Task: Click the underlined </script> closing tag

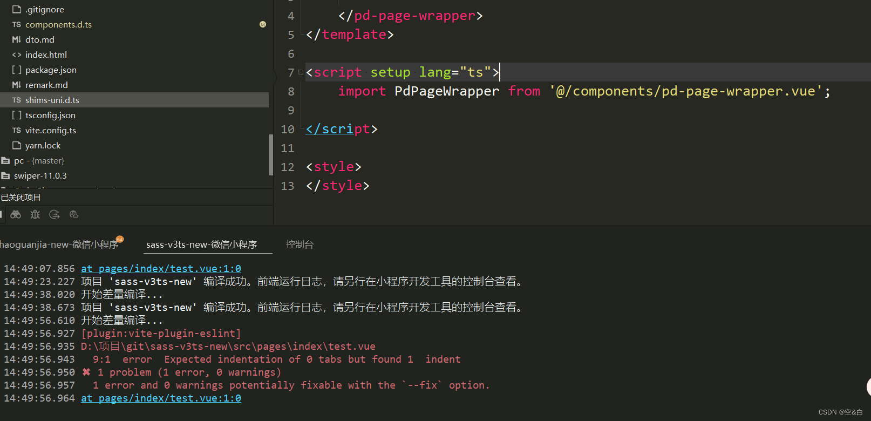Action: coord(342,129)
